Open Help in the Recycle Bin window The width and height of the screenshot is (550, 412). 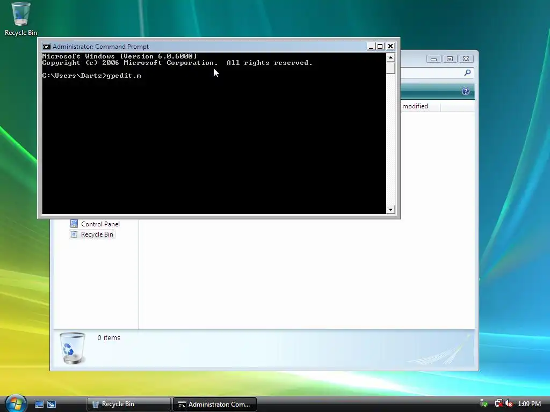click(x=466, y=91)
